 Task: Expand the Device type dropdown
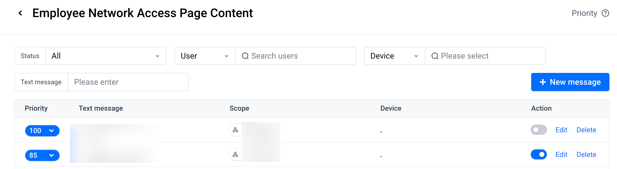pos(395,56)
